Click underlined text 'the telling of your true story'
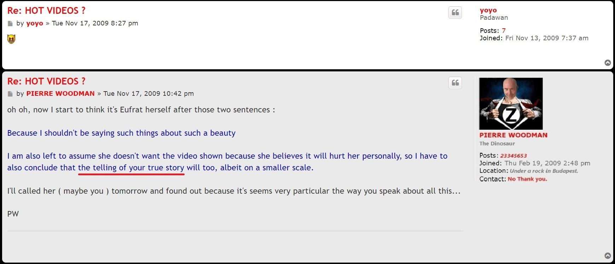 tap(131, 168)
